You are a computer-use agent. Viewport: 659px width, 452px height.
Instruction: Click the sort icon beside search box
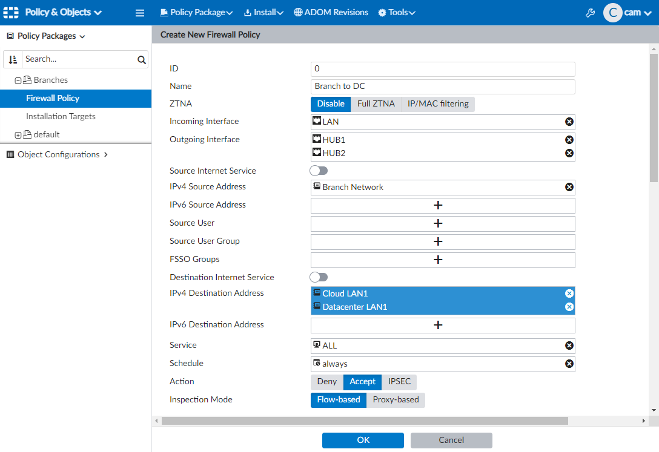pyautogui.click(x=13, y=59)
